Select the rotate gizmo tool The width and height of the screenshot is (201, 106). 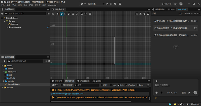[65, 14]
